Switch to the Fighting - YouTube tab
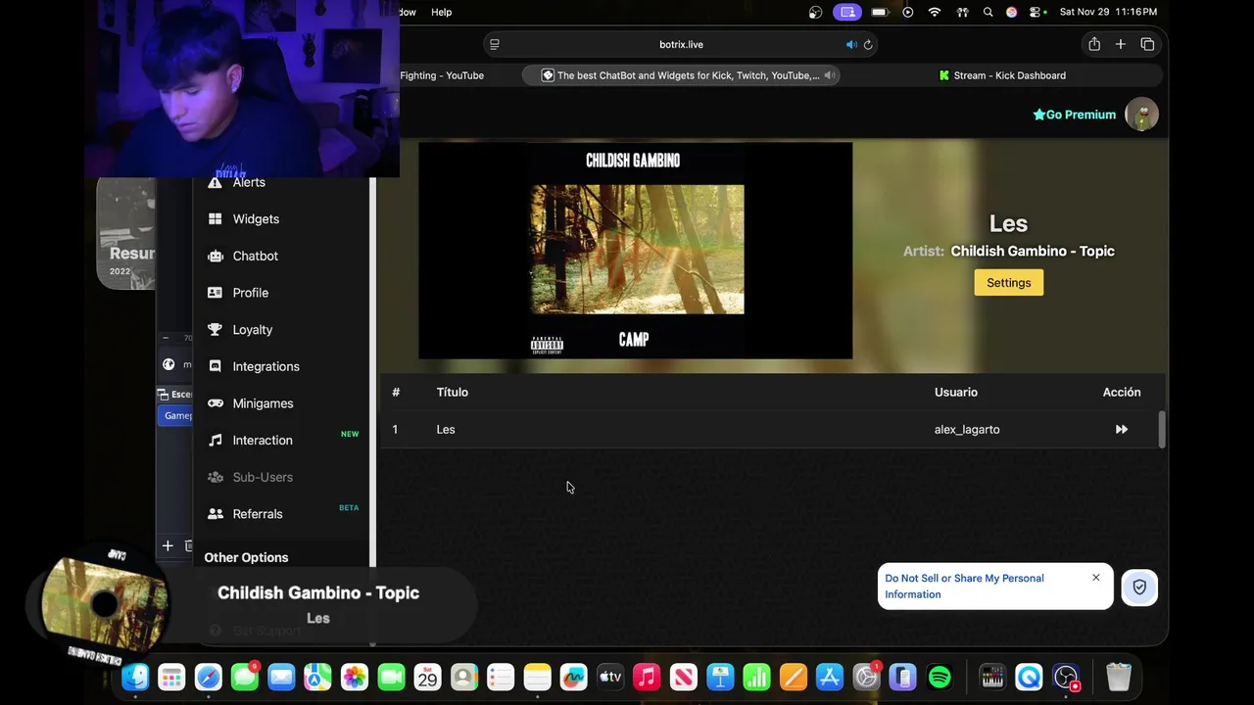 [441, 75]
